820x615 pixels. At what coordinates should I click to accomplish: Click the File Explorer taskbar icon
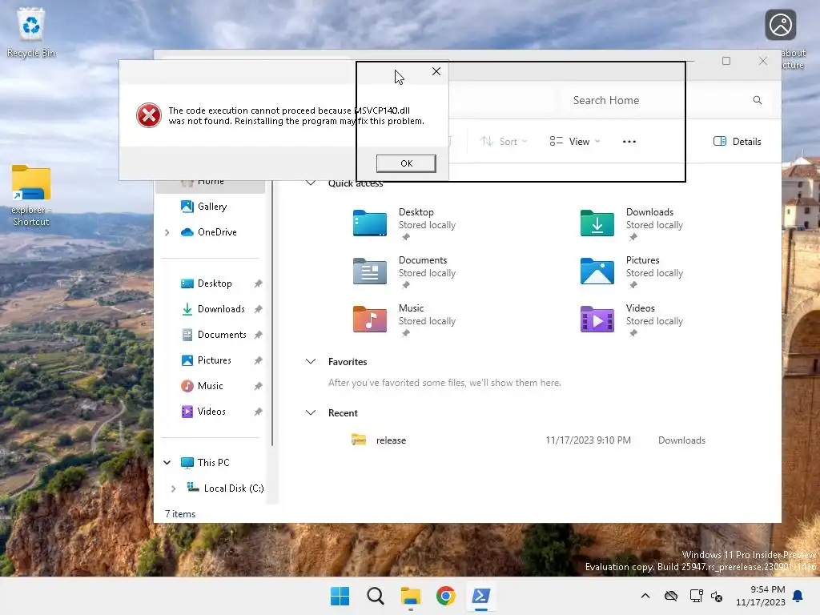[x=411, y=596]
